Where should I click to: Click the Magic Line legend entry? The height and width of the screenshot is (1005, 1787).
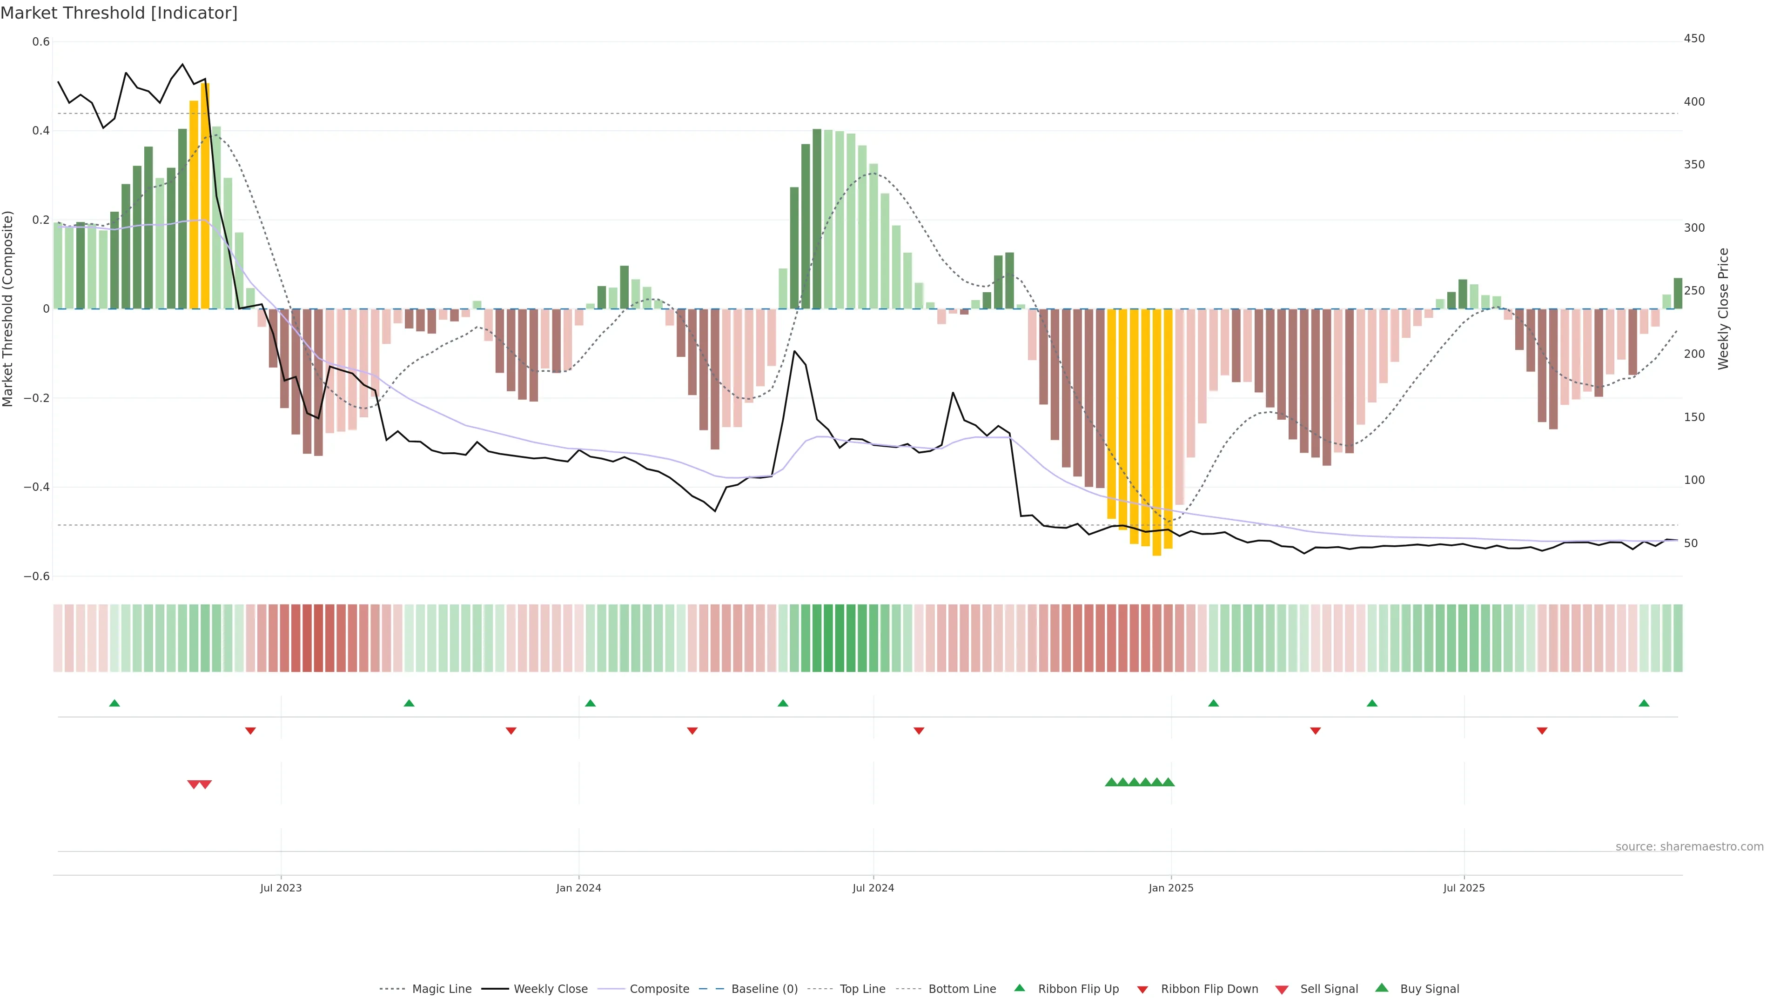[441, 988]
